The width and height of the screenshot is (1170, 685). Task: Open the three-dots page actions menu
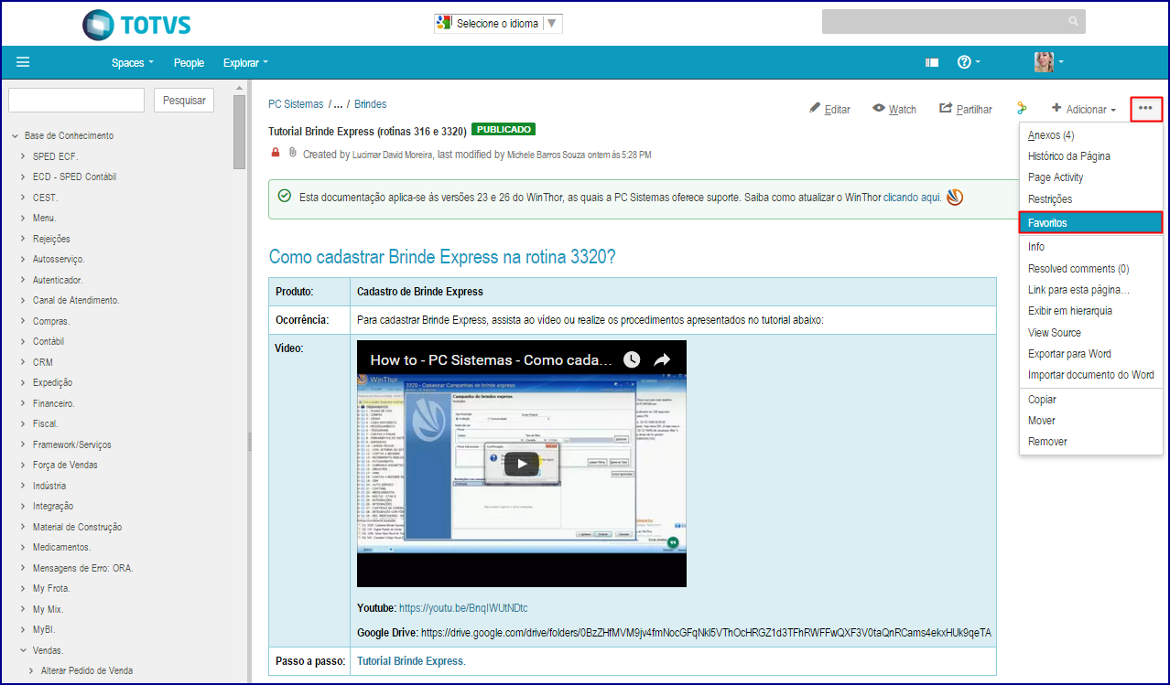(x=1146, y=109)
